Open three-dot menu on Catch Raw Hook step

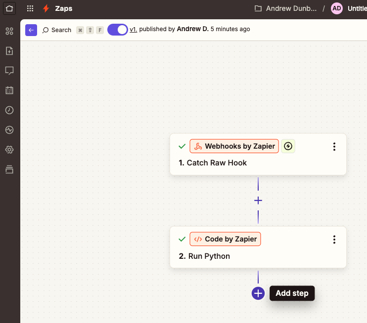point(334,147)
